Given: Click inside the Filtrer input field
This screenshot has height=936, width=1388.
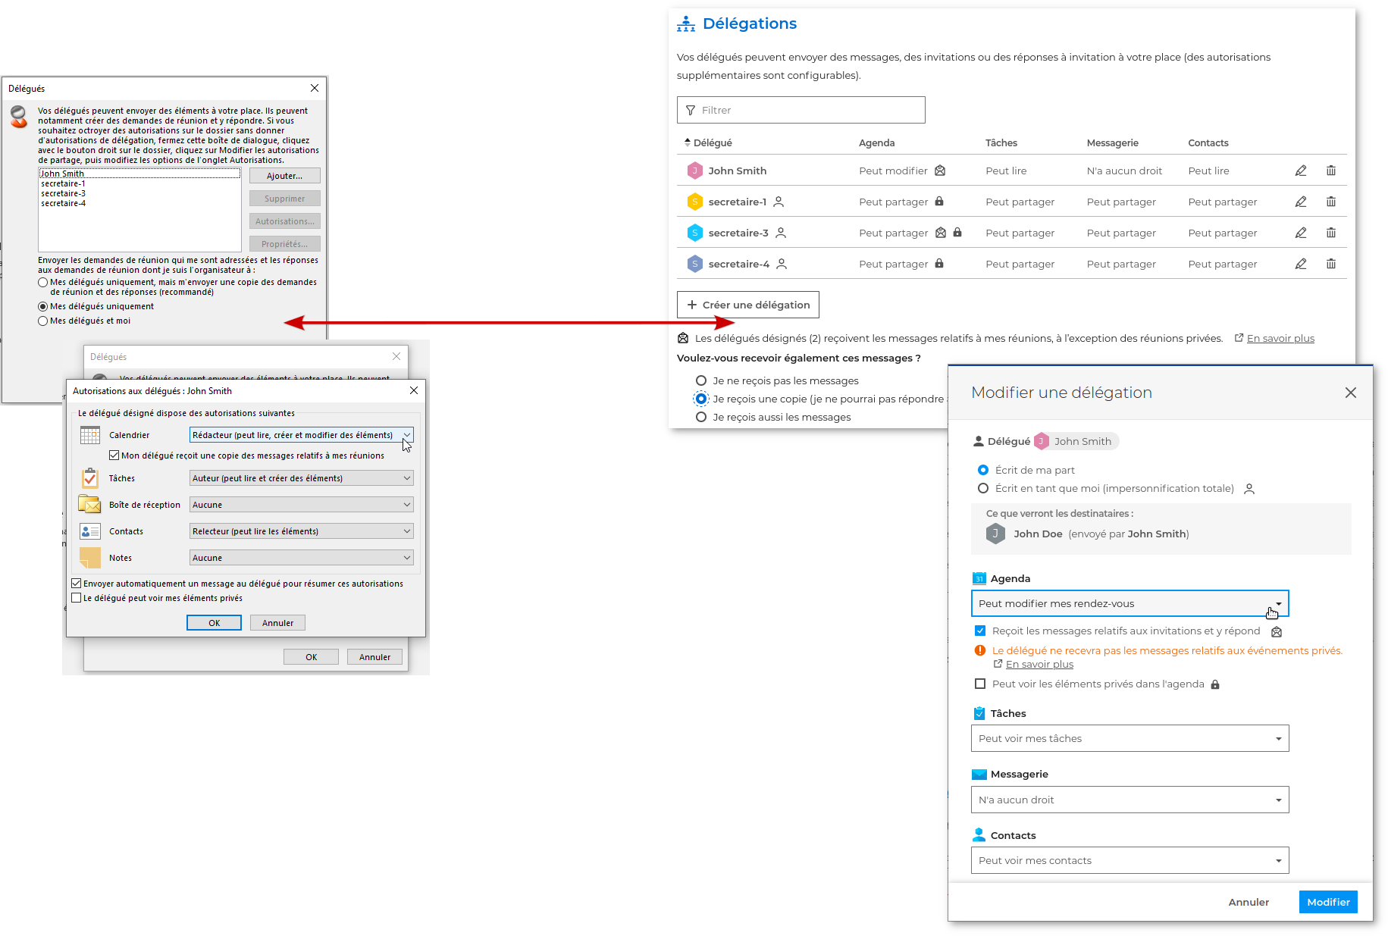Looking at the screenshot, I should tap(801, 110).
